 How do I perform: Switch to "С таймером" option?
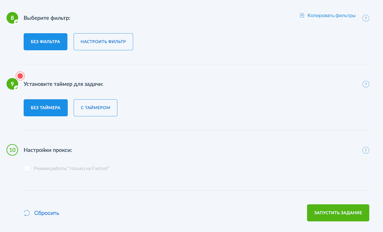(95, 108)
